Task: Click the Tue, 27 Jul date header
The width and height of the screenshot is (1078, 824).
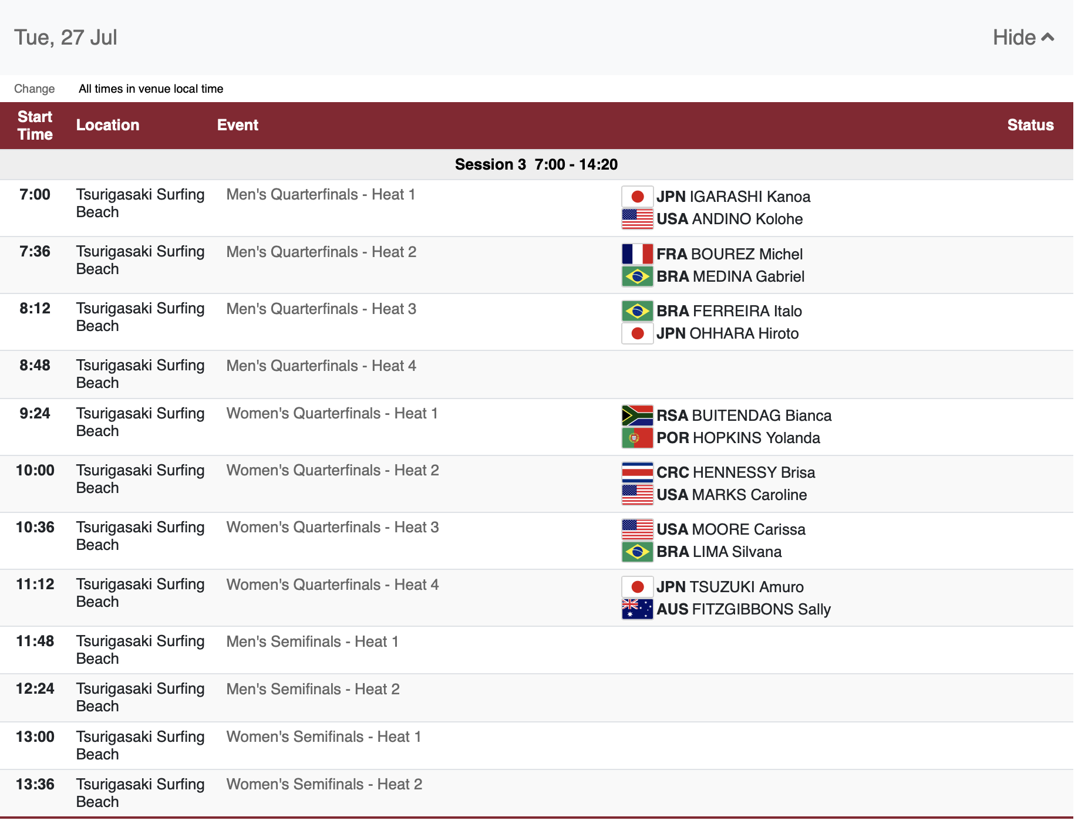Action: click(66, 38)
